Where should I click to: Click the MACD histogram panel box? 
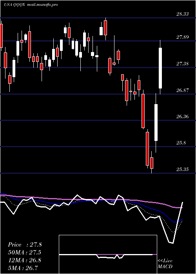108,254
